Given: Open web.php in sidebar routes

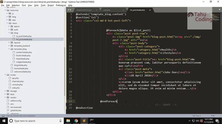Looking at the screenshot, I should pyautogui.click(x=16, y=88).
